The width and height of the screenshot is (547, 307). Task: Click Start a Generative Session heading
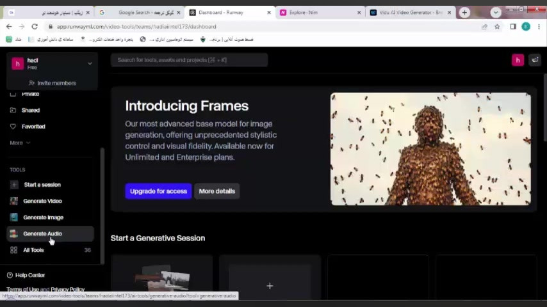[x=158, y=238]
